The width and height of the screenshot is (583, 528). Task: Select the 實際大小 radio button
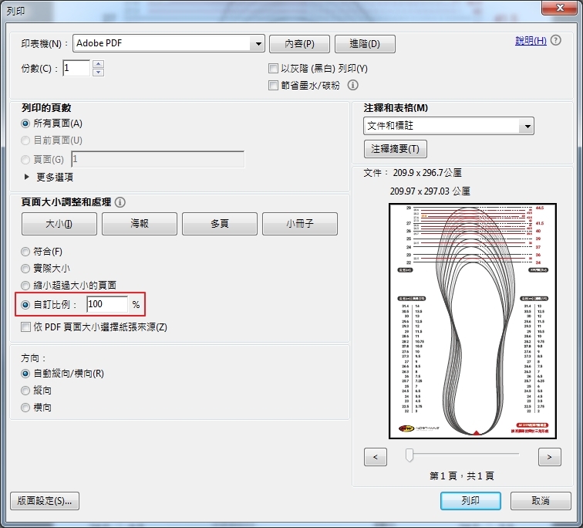click(x=26, y=269)
